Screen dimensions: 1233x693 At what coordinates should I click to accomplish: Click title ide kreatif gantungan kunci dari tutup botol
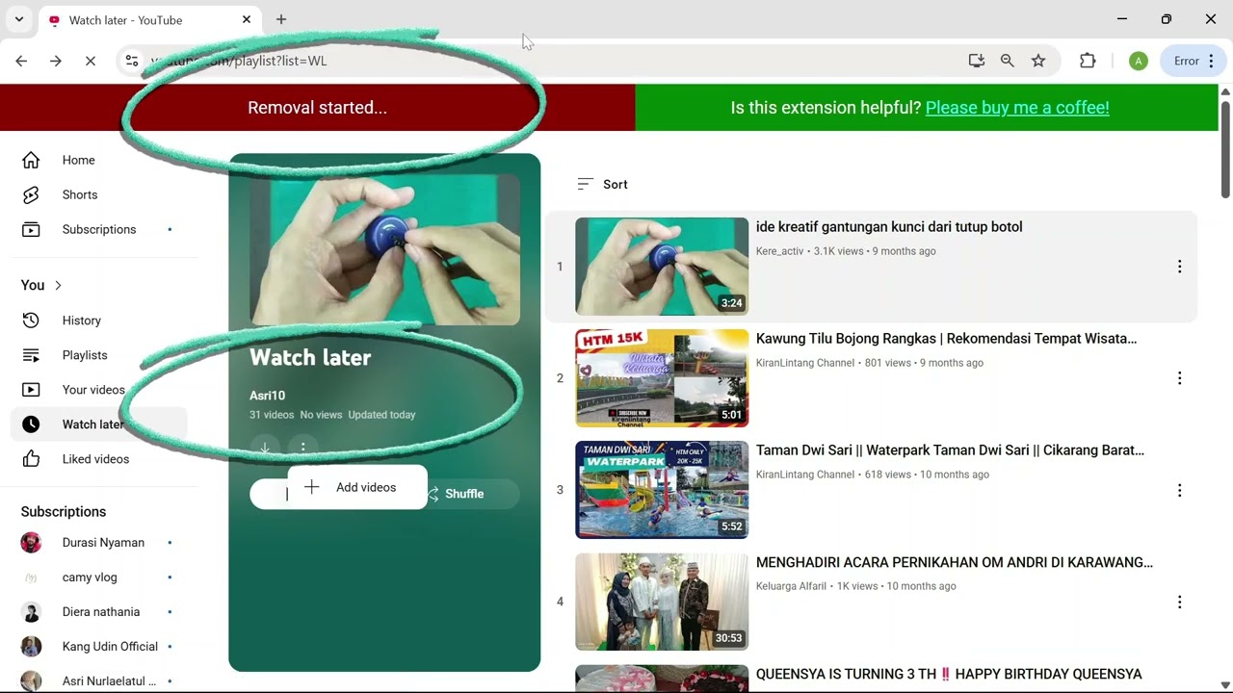pyautogui.click(x=889, y=227)
